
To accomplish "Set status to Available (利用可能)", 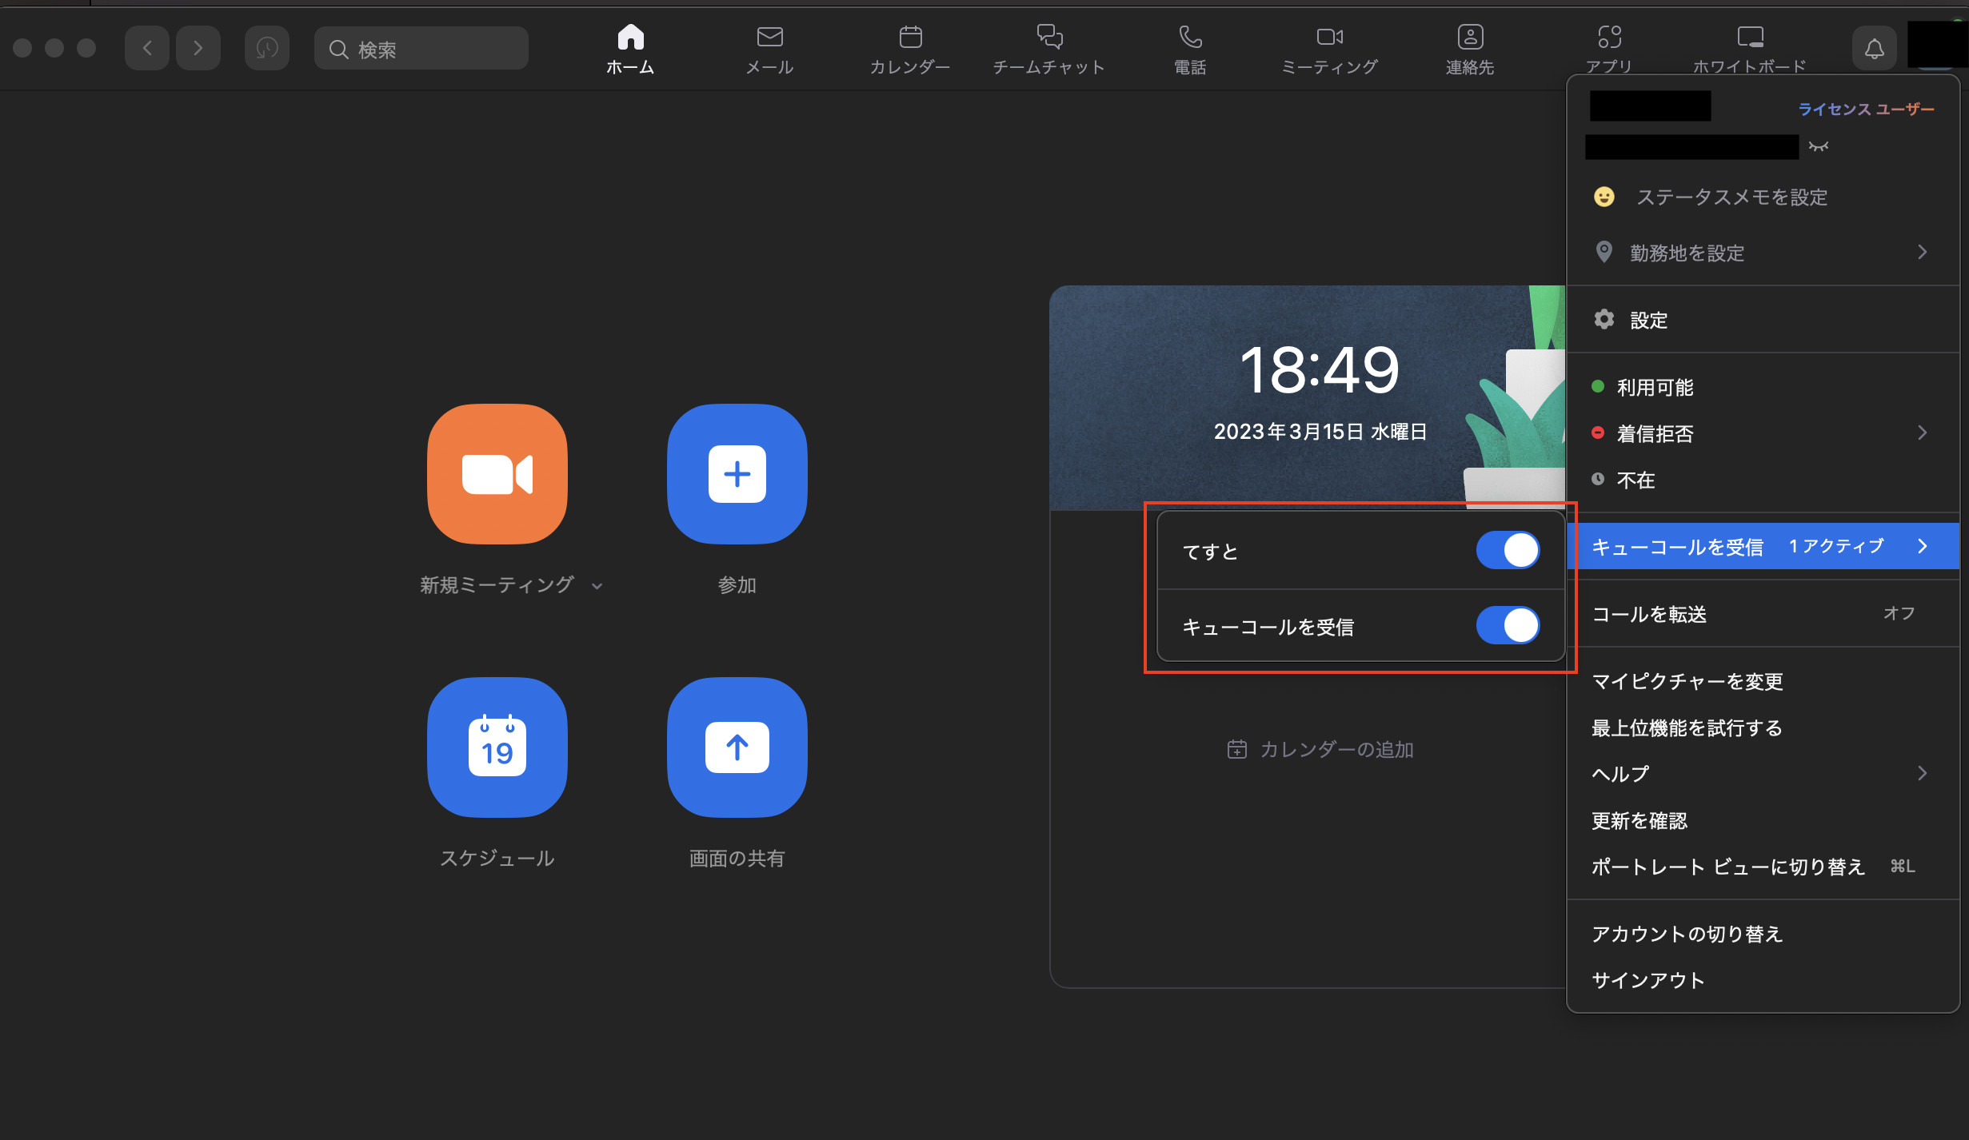I will [x=1763, y=387].
